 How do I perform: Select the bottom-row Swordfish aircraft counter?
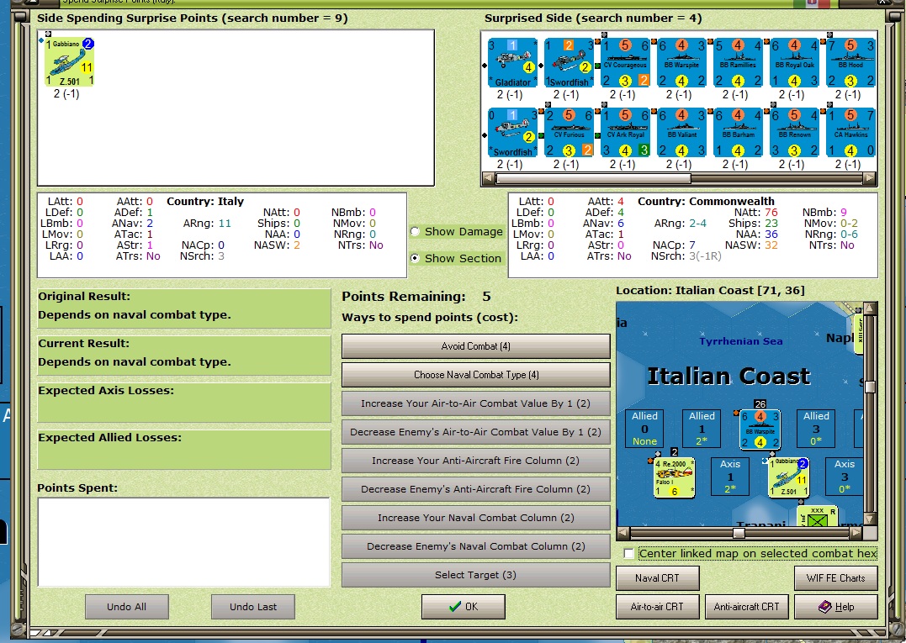(x=512, y=132)
